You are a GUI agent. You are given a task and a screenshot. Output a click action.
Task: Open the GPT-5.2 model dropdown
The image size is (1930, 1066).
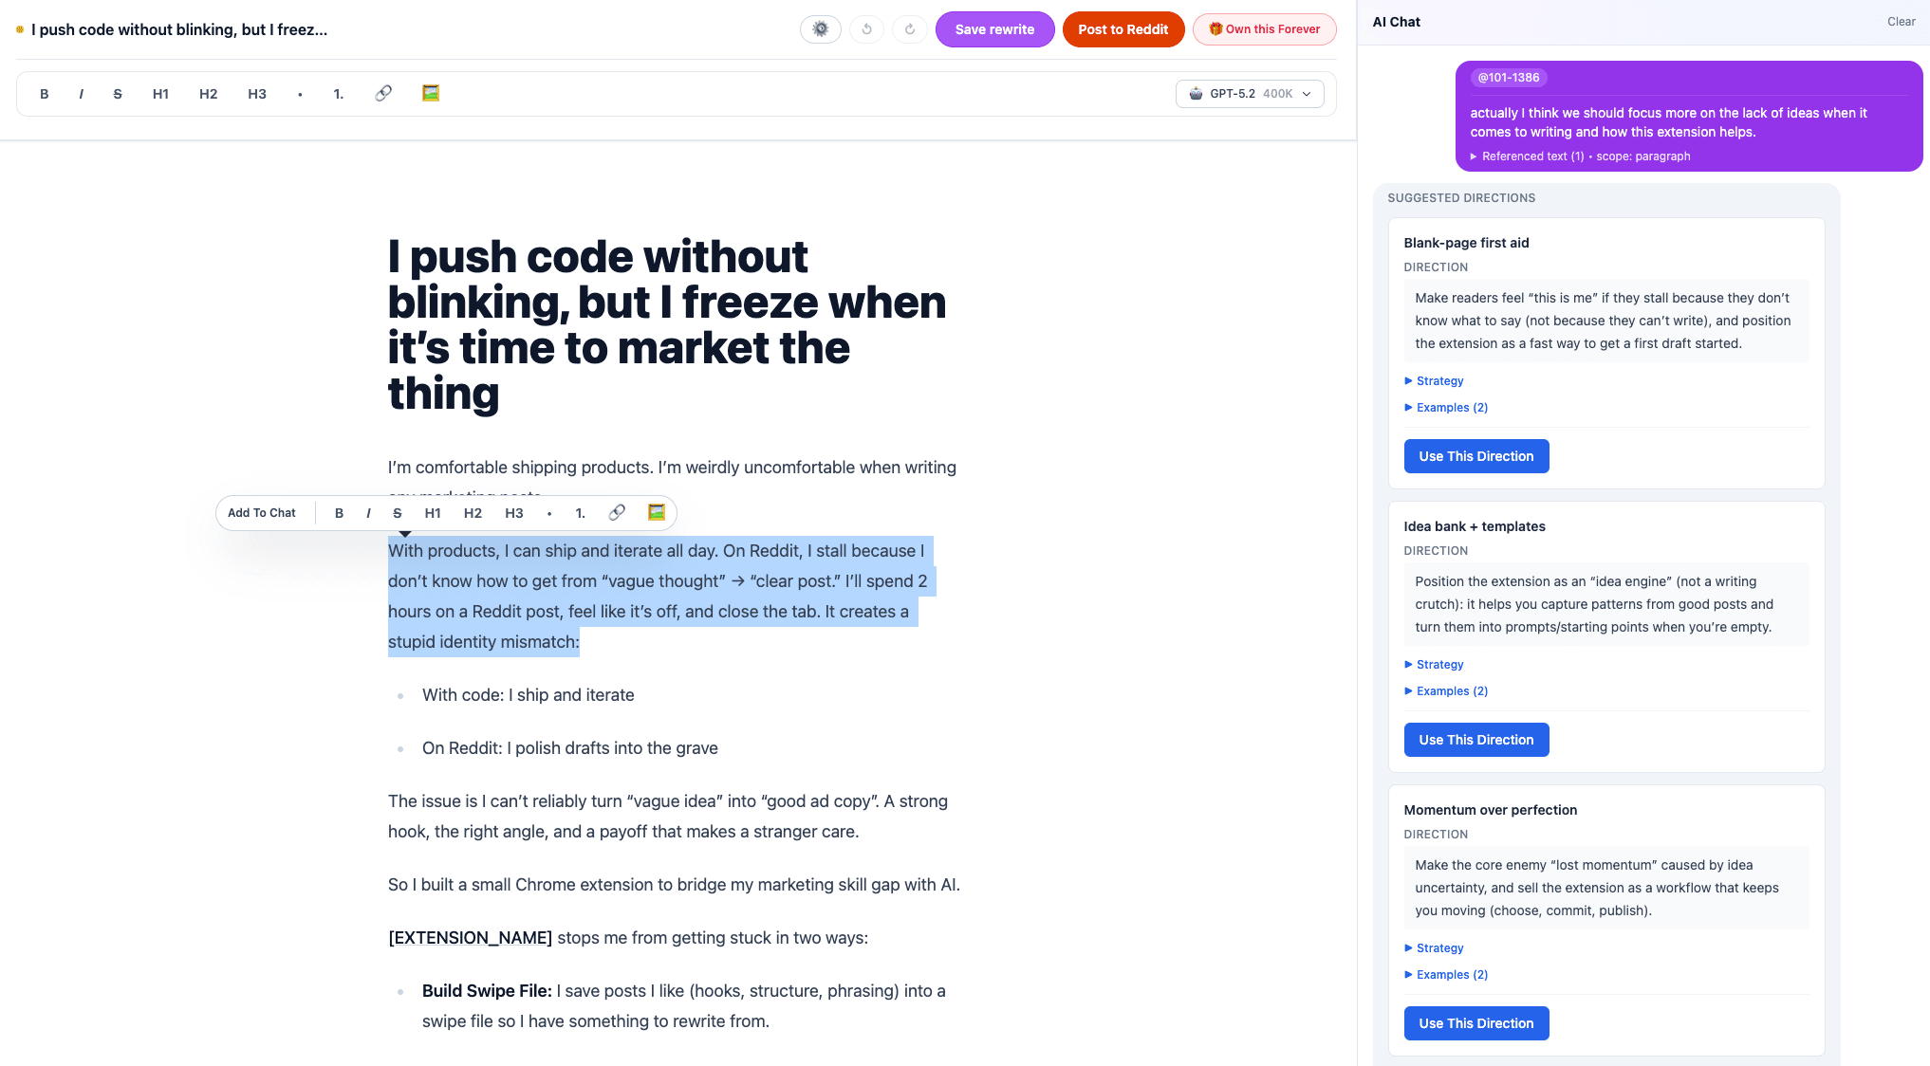(1250, 94)
